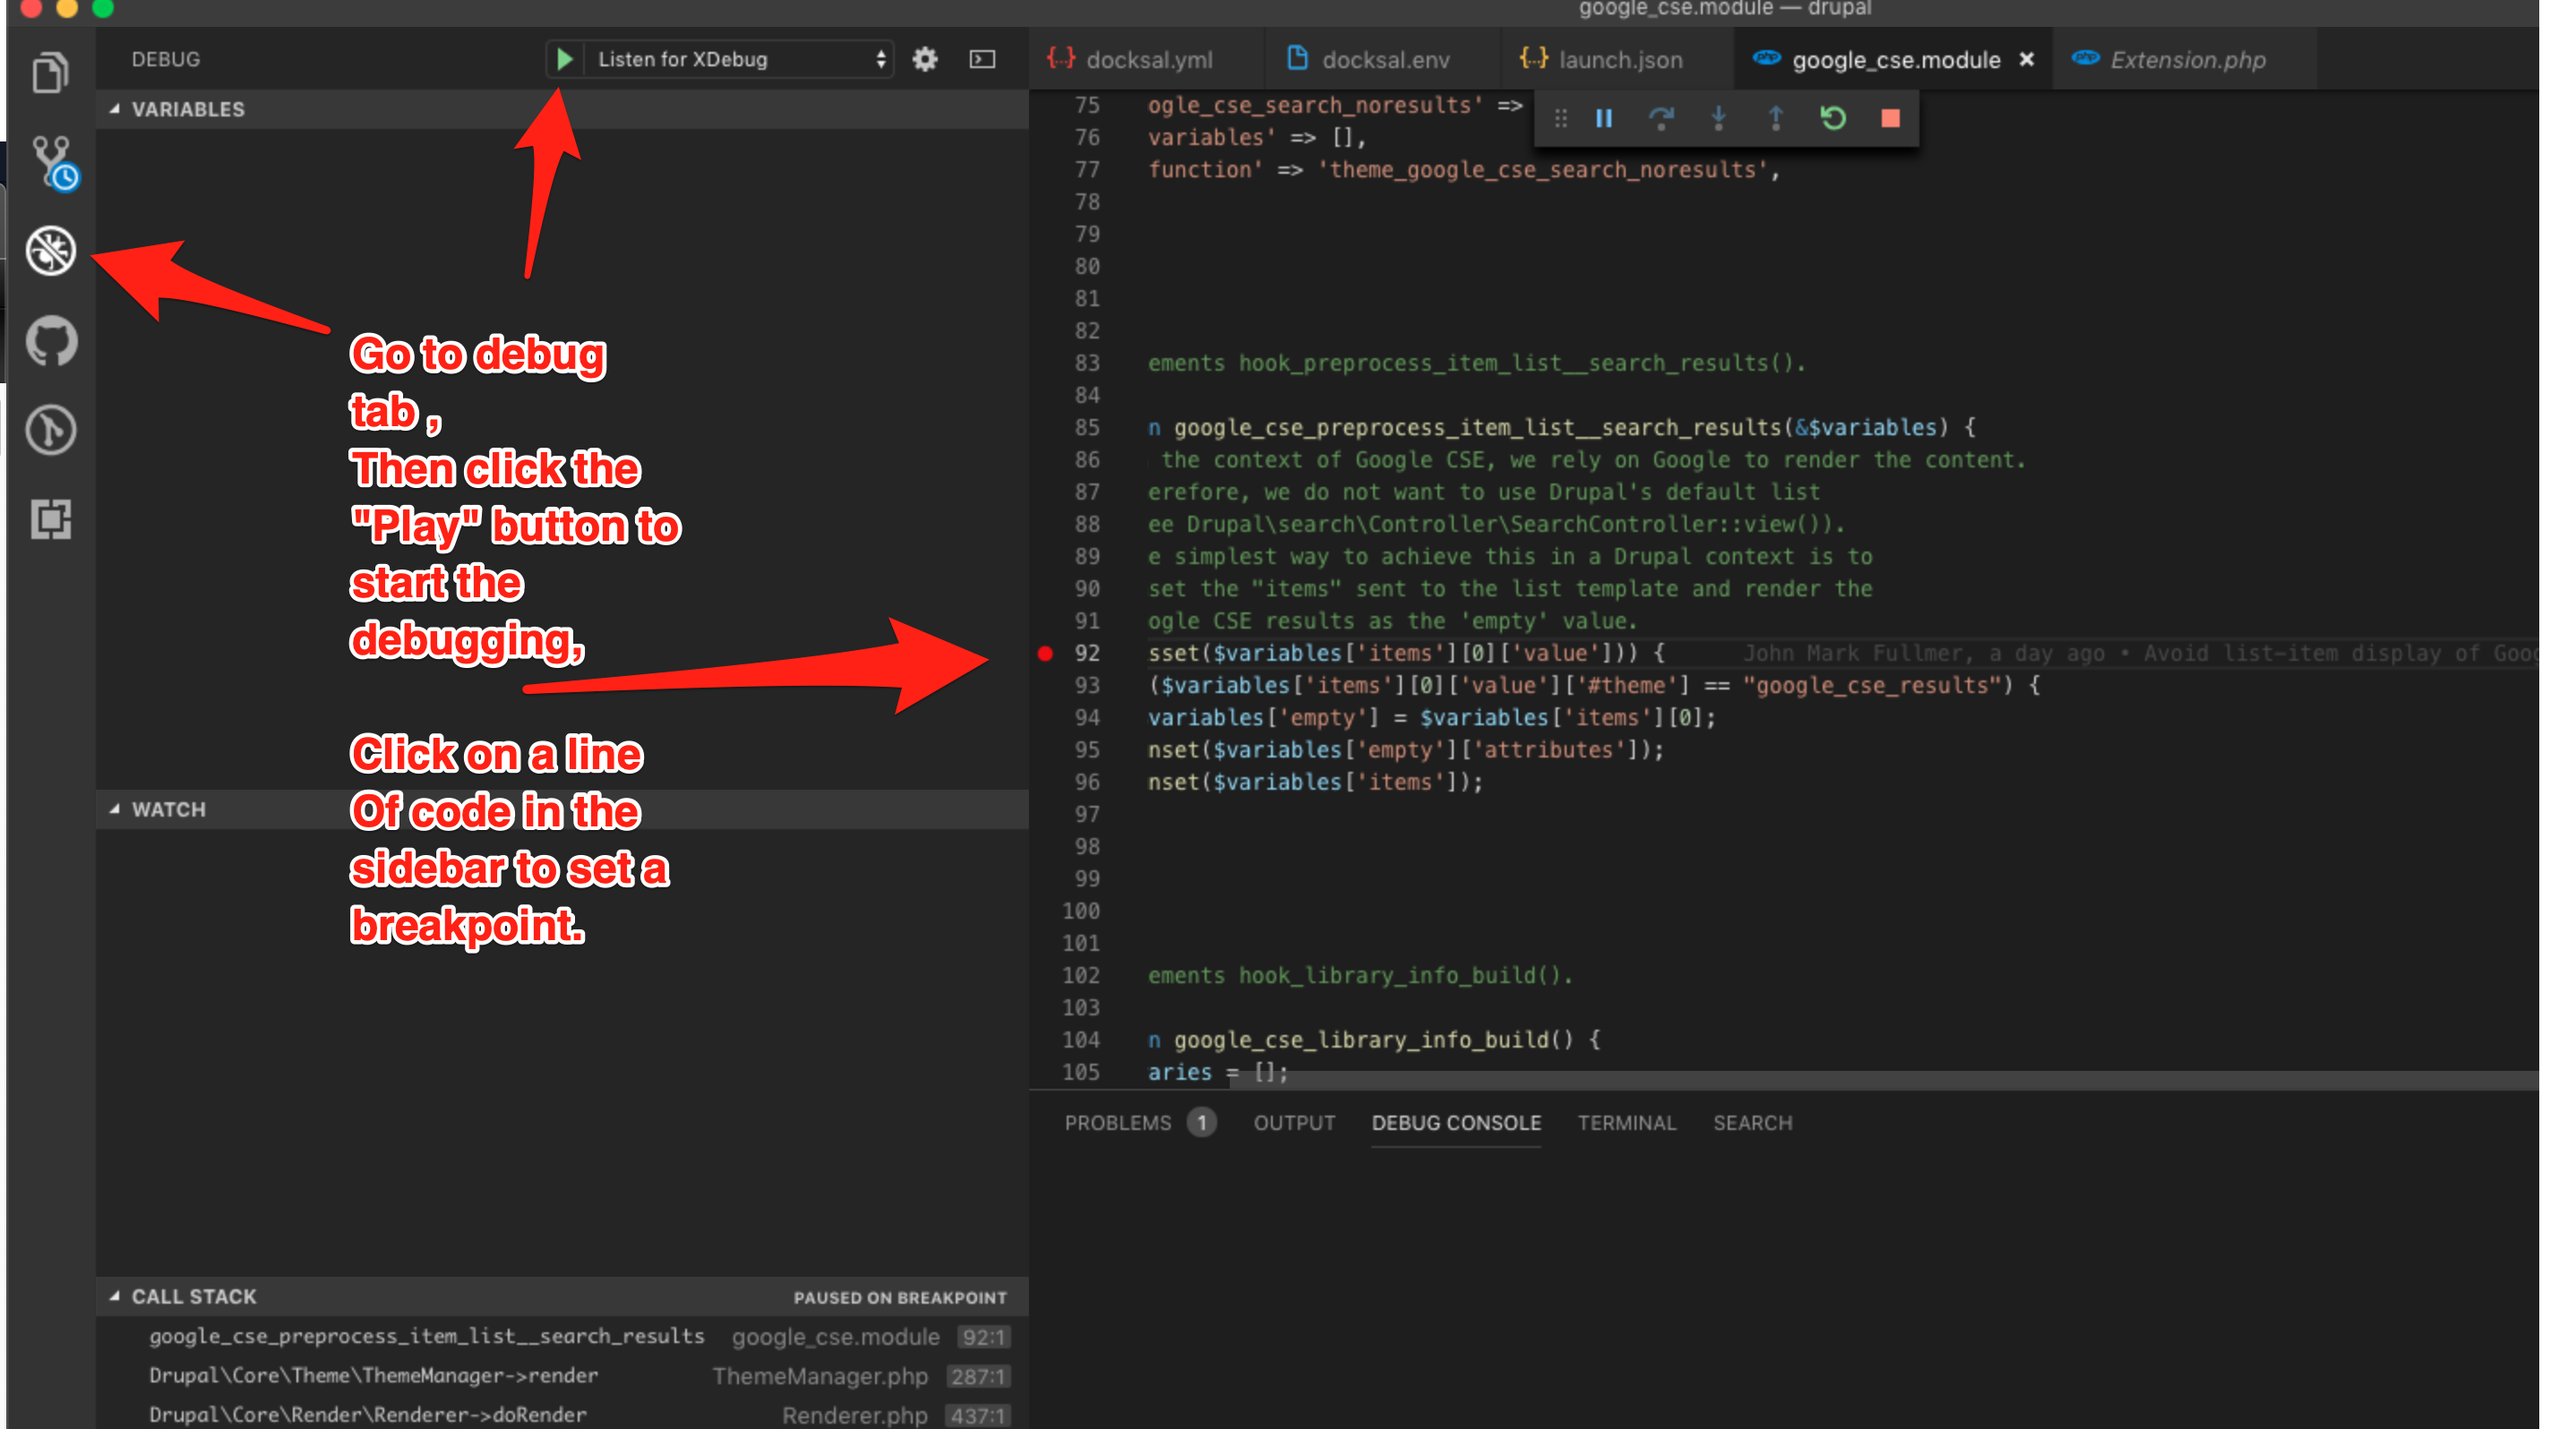Viewport: 2576px width, 1429px height.
Task: Open the Explorer files icon in activity bar
Action: coord(50,72)
